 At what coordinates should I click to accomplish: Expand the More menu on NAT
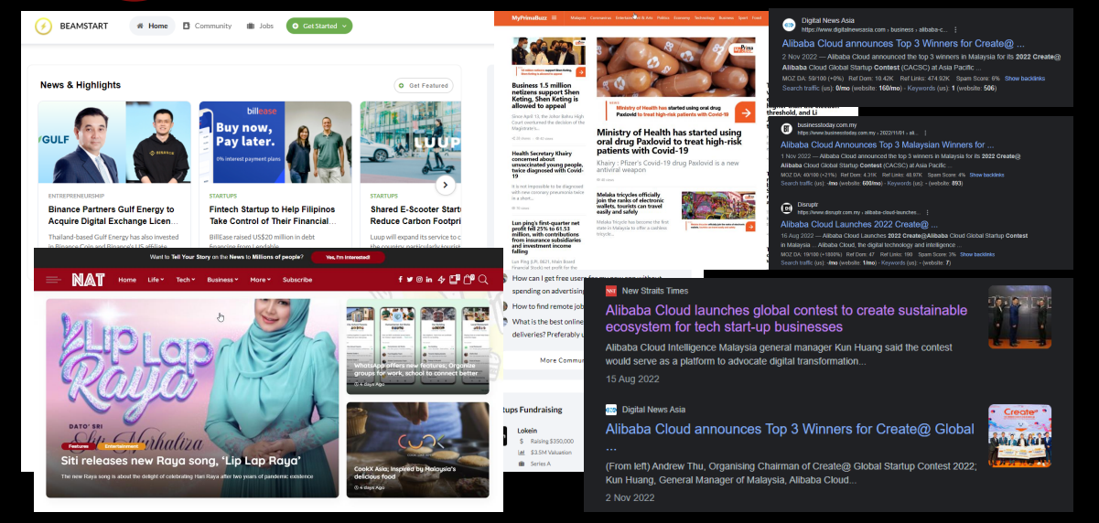(261, 280)
